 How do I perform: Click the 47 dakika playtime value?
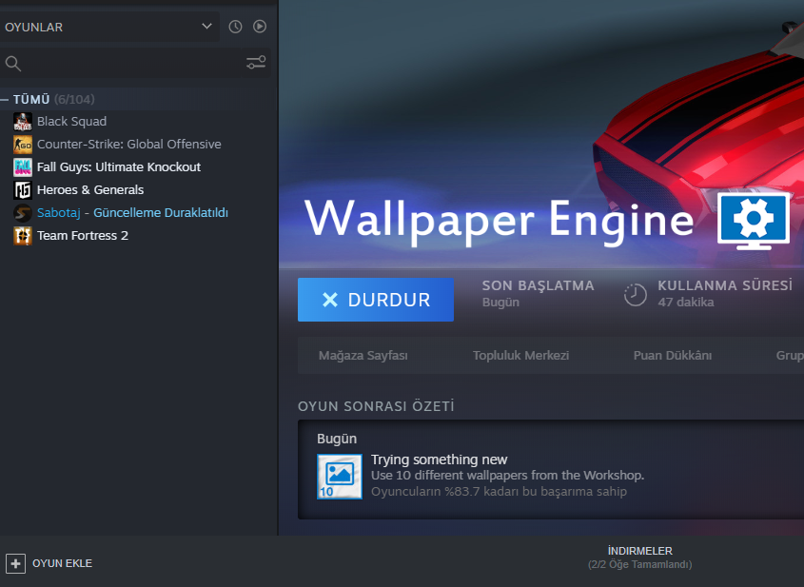[x=686, y=302]
